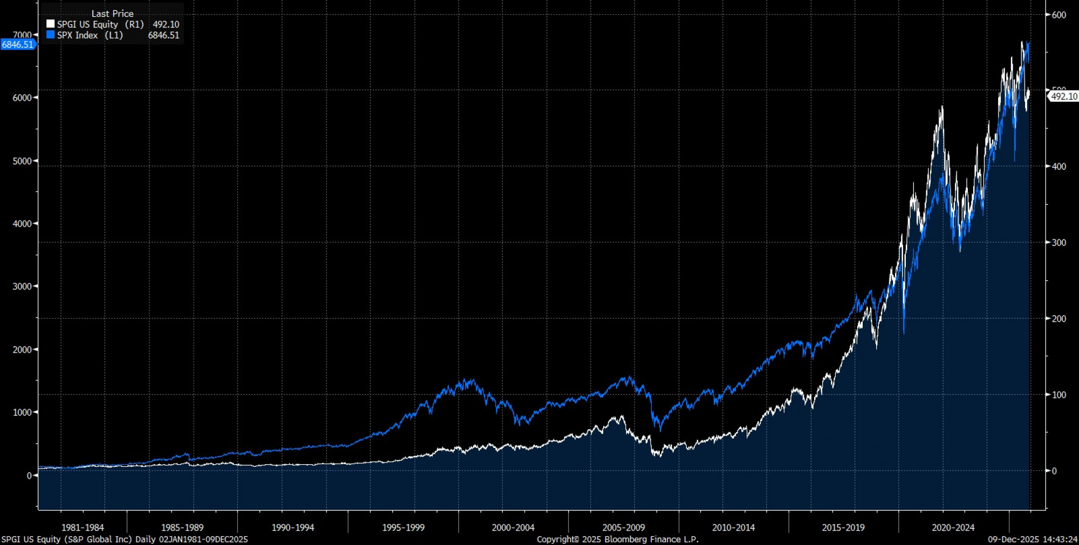
Task: Select the SPGI US Equity legend label
Action: [x=100, y=24]
